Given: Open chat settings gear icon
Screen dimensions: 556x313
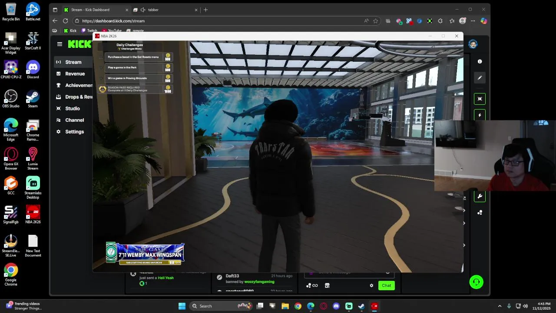Looking at the screenshot, I should (x=371, y=286).
